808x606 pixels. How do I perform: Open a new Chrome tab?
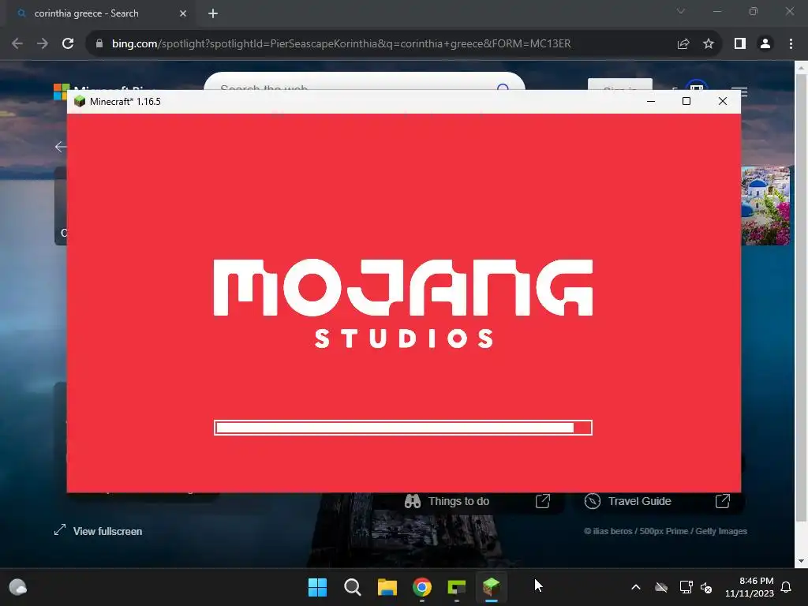pos(213,13)
